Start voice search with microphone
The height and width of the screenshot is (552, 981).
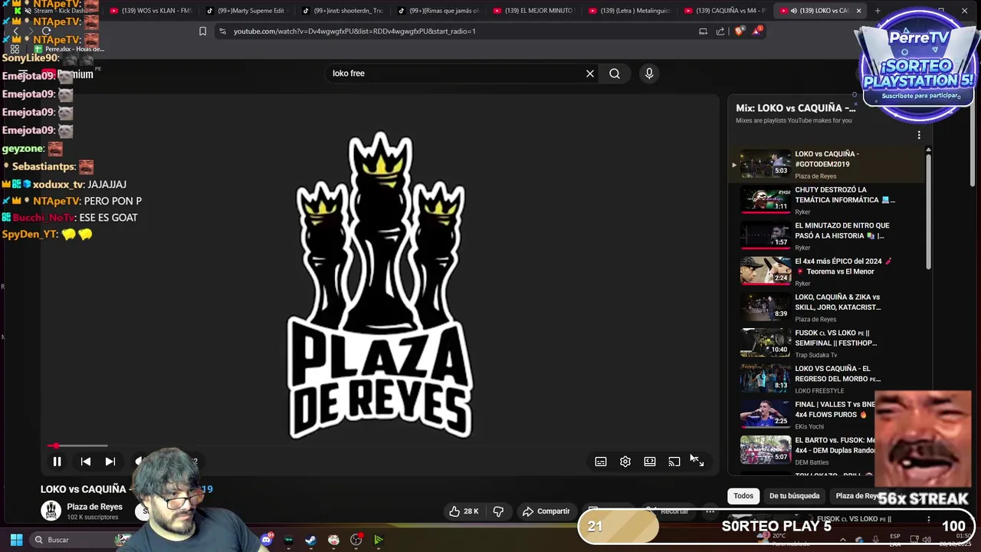point(649,74)
